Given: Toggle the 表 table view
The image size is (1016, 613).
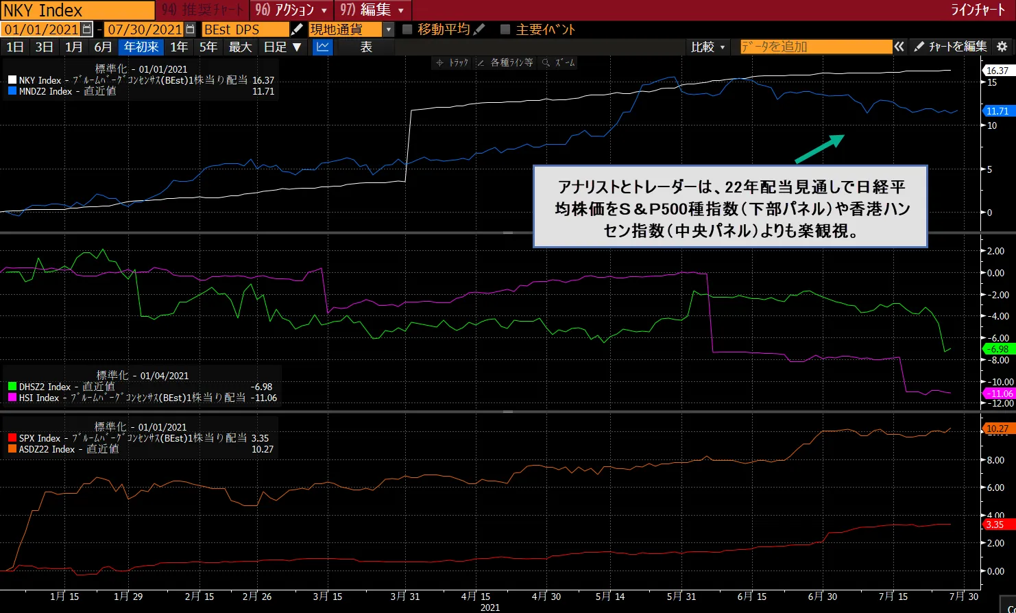Looking at the screenshot, I should (366, 47).
